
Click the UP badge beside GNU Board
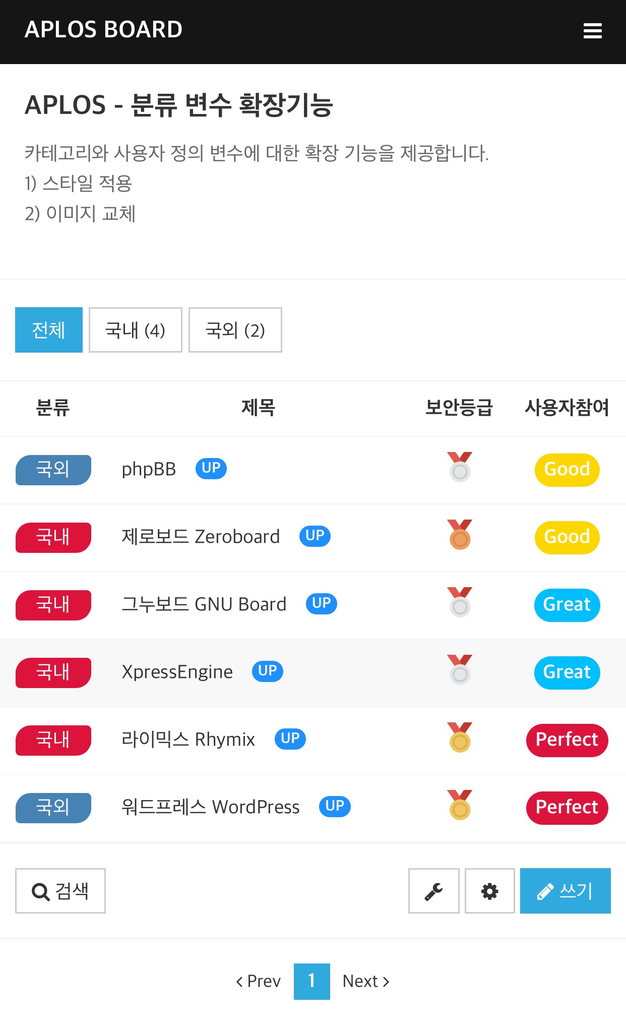(x=322, y=603)
